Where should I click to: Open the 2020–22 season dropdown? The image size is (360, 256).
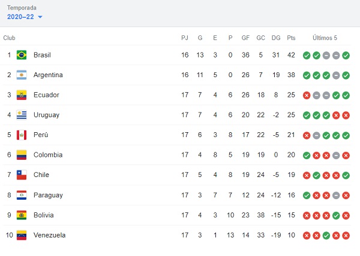pos(25,17)
